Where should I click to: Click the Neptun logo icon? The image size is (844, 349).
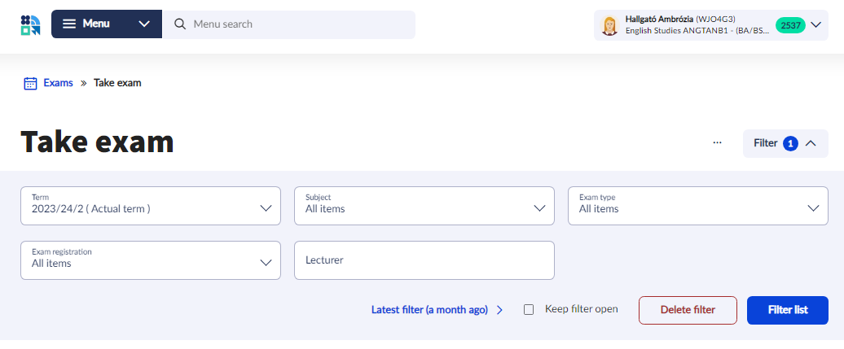coord(30,24)
